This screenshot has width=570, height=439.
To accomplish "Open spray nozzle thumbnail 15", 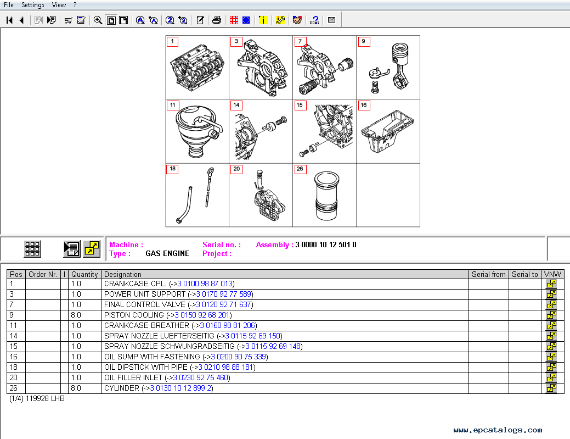I will (325, 131).
